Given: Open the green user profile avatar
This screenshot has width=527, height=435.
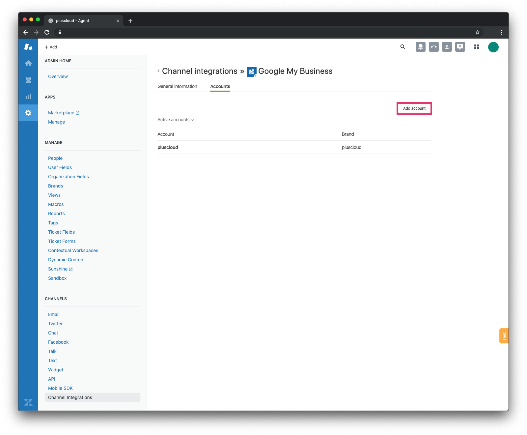Looking at the screenshot, I should pyautogui.click(x=493, y=47).
